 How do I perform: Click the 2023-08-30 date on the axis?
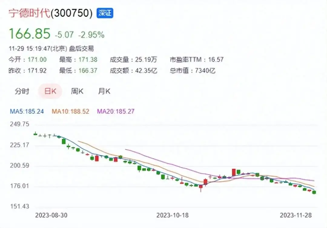(51, 215)
